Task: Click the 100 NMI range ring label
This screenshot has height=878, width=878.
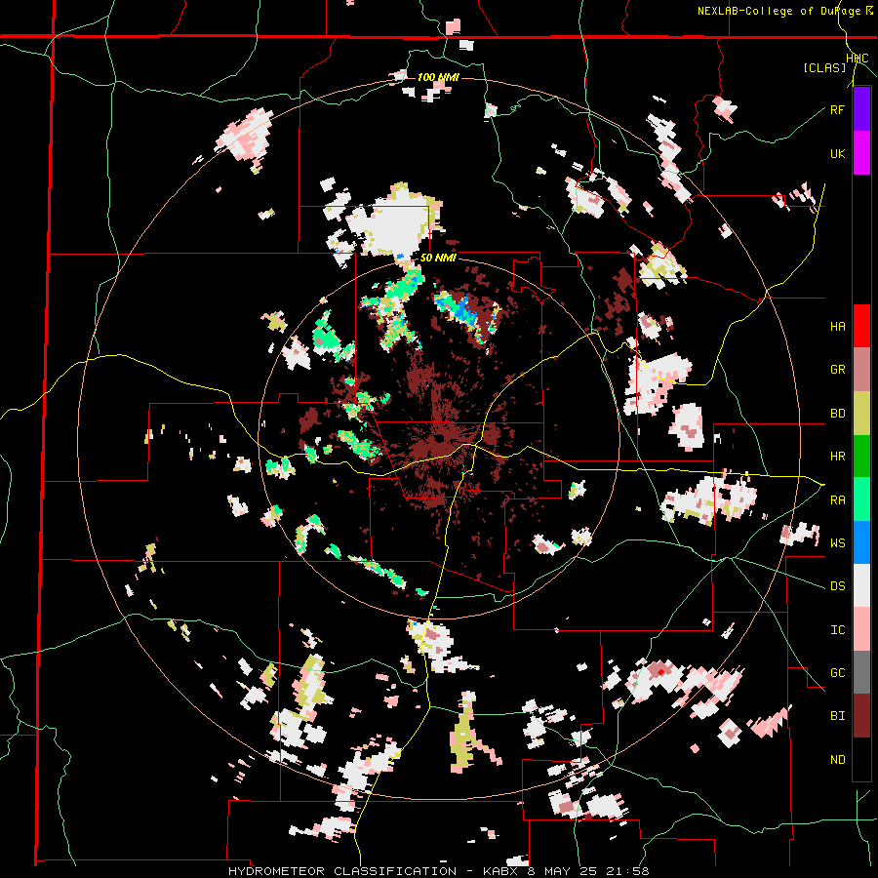Action: coord(438,77)
